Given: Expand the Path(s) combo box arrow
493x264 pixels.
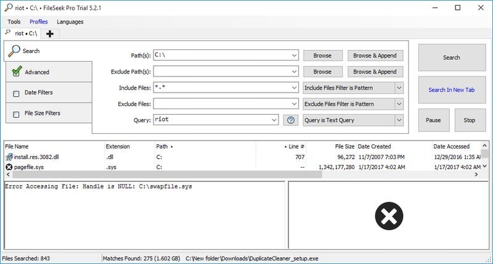Looking at the screenshot, I should [294, 56].
